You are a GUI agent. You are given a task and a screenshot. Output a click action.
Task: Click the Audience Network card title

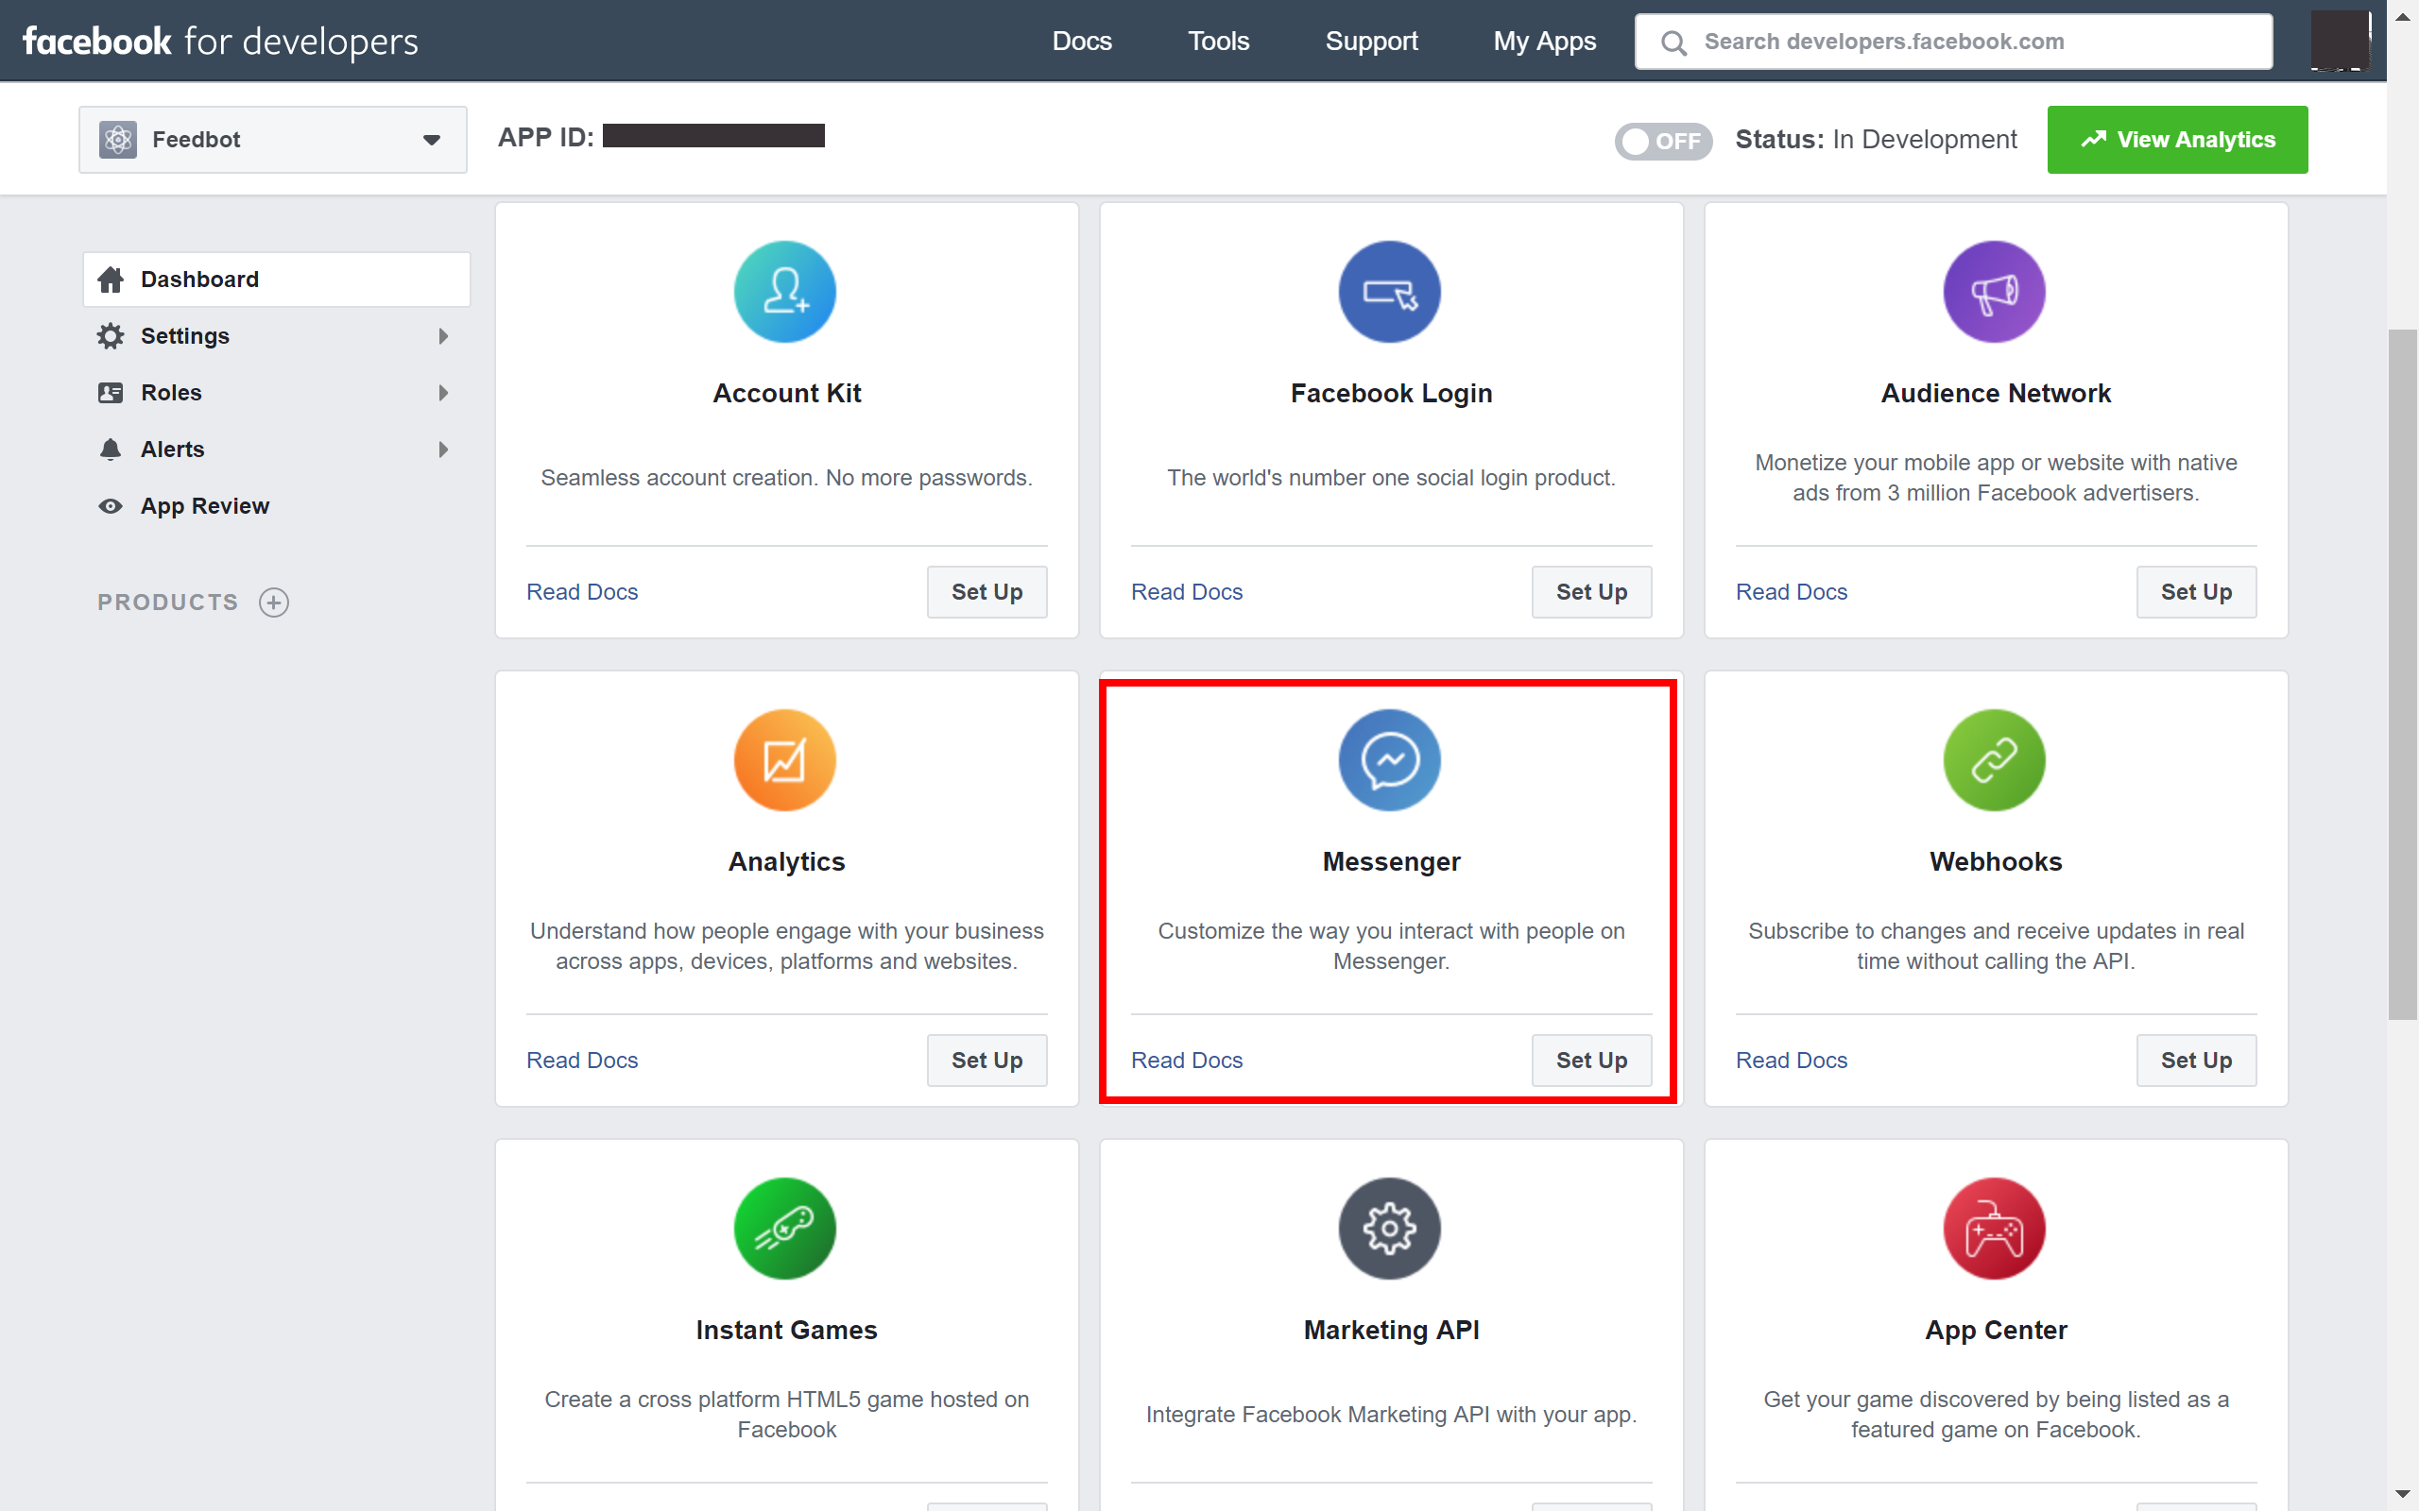click(1997, 394)
